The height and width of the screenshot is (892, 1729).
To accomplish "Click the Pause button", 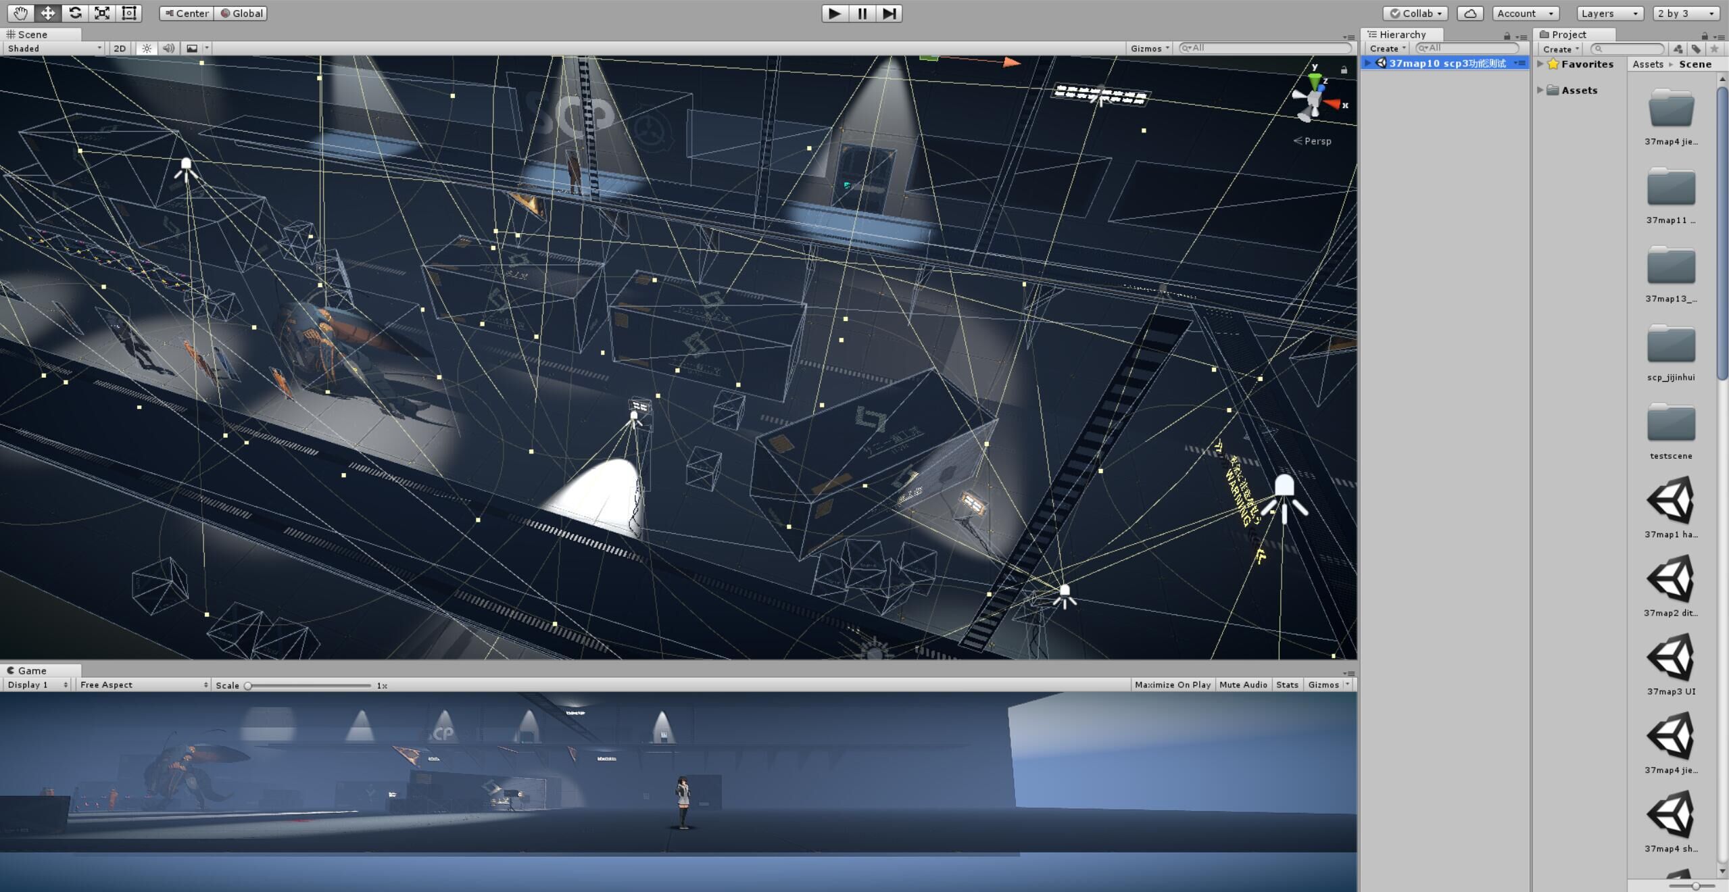I will click(x=862, y=13).
